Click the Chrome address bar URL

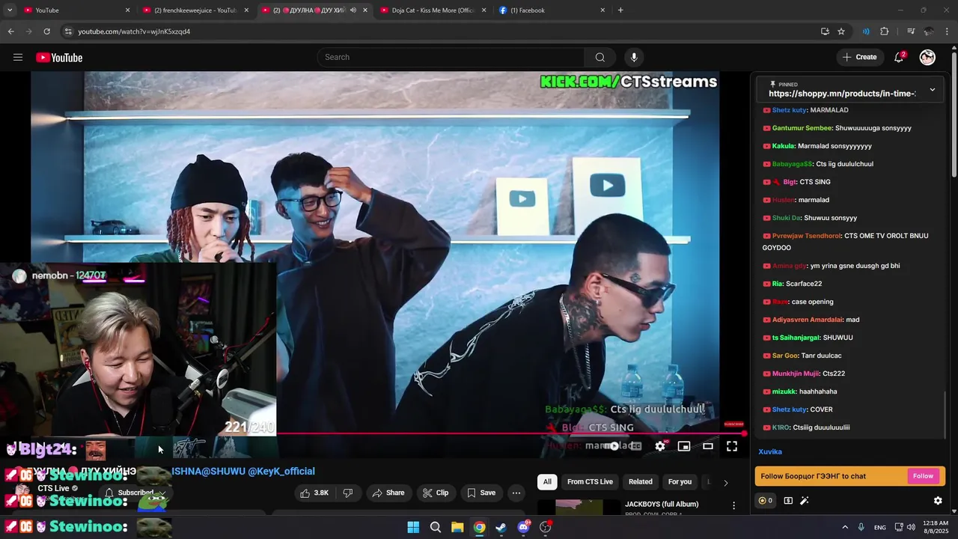[x=134, y=31]
